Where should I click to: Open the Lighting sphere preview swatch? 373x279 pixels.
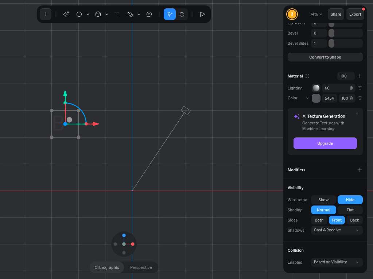click(x=316, y=88)
